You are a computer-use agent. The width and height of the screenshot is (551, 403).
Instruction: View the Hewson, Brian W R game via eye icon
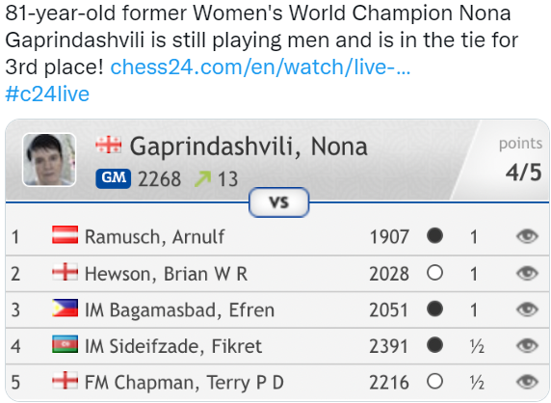coord(527,273)
